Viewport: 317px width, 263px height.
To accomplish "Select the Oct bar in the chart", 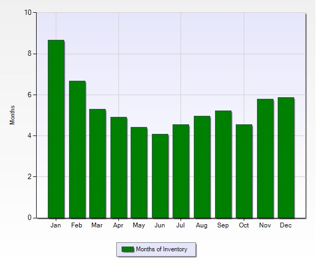I will coord(244,171).
